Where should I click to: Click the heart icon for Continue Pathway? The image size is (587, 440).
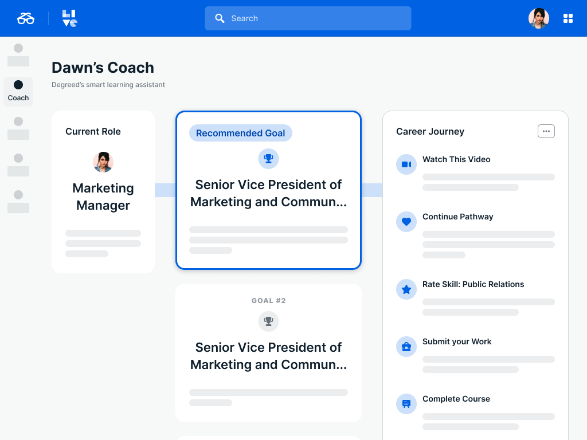(406, 222)
